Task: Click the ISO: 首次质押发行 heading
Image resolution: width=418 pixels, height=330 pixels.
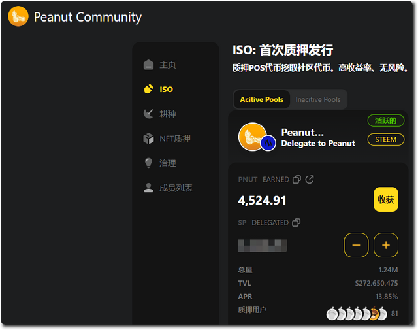Action: click(283, 50)
